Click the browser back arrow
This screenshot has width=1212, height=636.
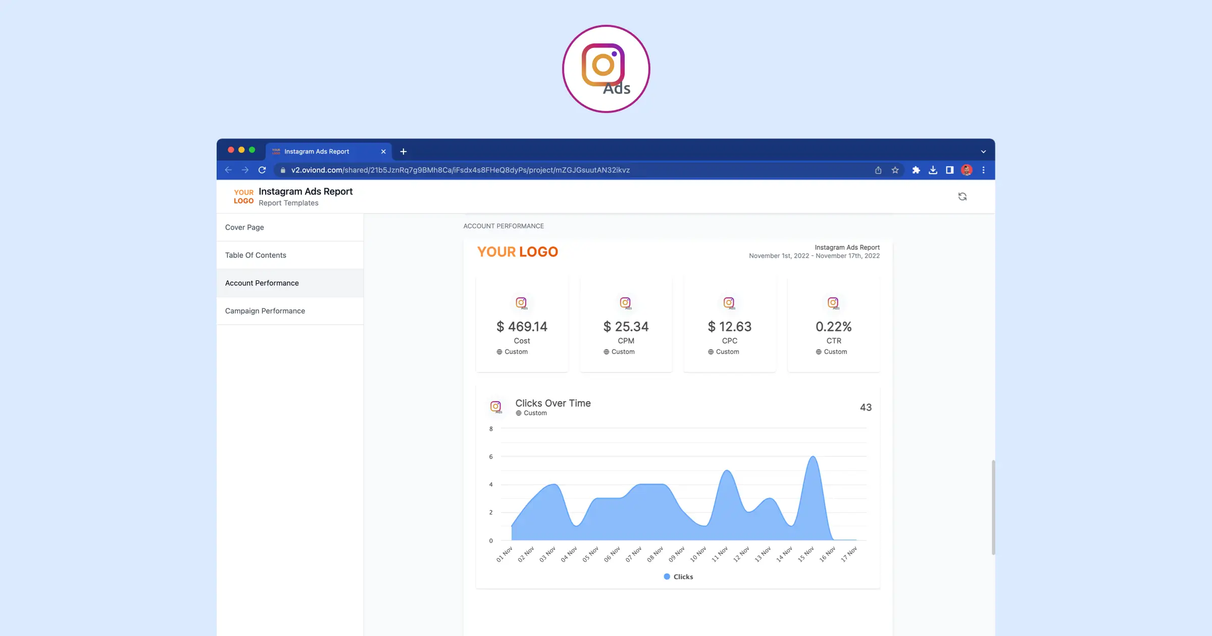pyautogui.click(x=228, y=170)
